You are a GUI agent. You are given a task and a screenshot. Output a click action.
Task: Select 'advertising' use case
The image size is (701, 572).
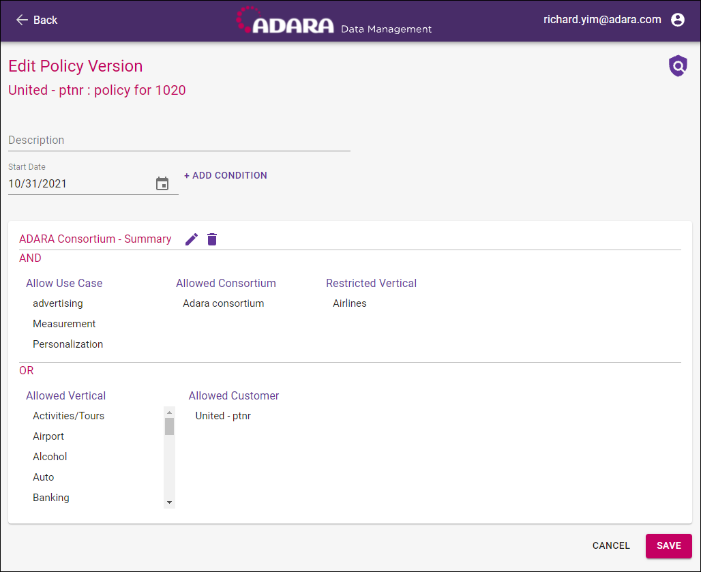58,303
